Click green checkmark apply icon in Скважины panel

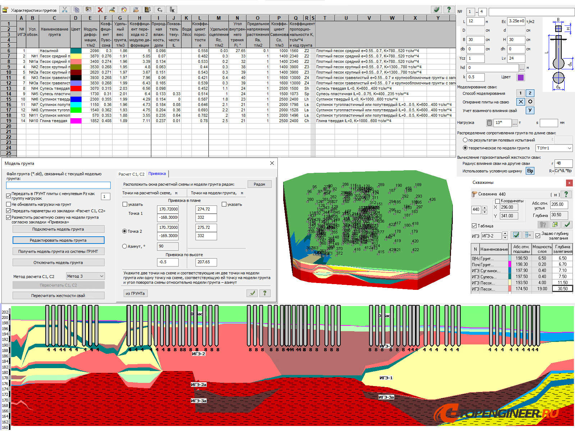567,224
